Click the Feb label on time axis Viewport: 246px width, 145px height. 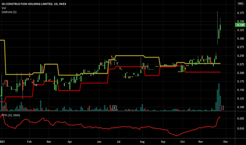click(x=29, y=142)
